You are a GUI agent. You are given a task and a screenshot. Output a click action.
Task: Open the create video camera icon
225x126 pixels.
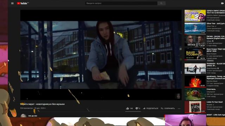pos(222,3)
